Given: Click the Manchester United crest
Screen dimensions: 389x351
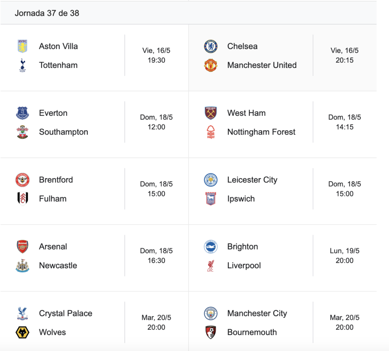Looking at the screenshot, I should pos(210,65).
